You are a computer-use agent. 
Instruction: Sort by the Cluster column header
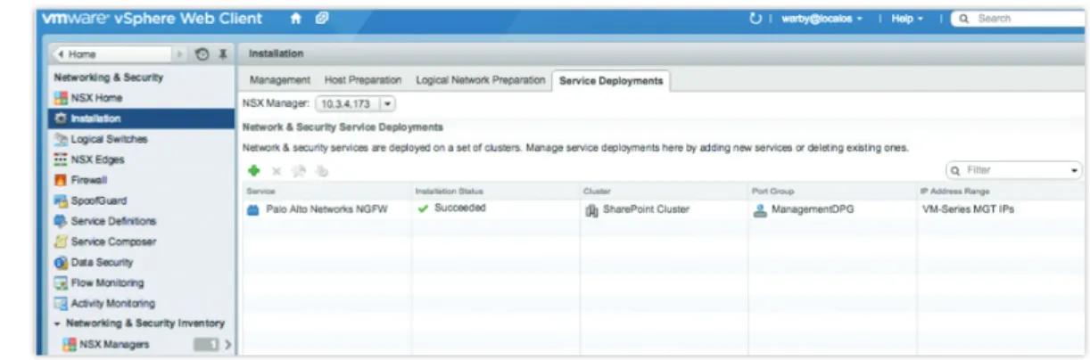coord(664,191)
